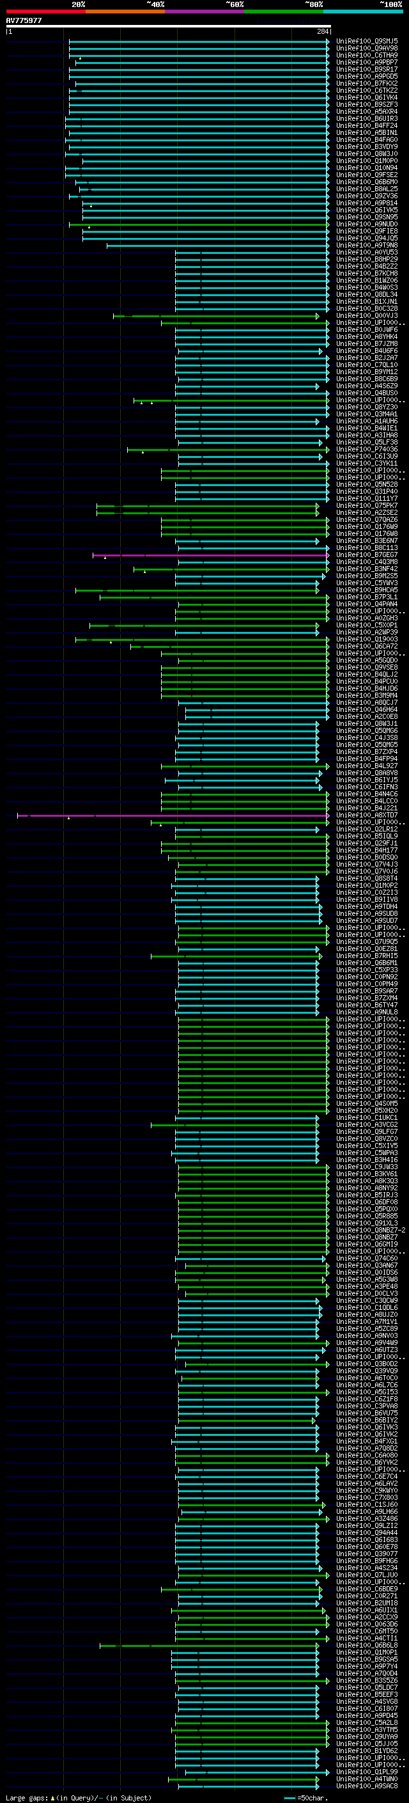
Task: Click the purple ~60% identity legend segment
Action: (x=204, y=12)
